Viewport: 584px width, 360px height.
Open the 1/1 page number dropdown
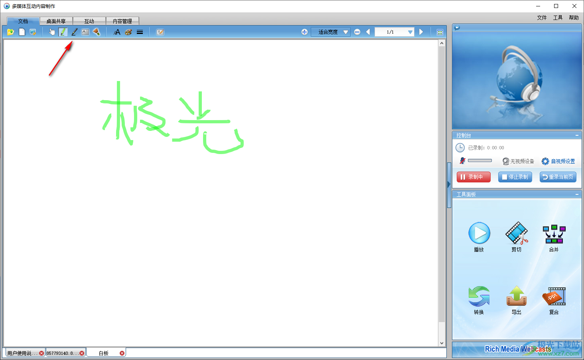click(x=410, y=32)
